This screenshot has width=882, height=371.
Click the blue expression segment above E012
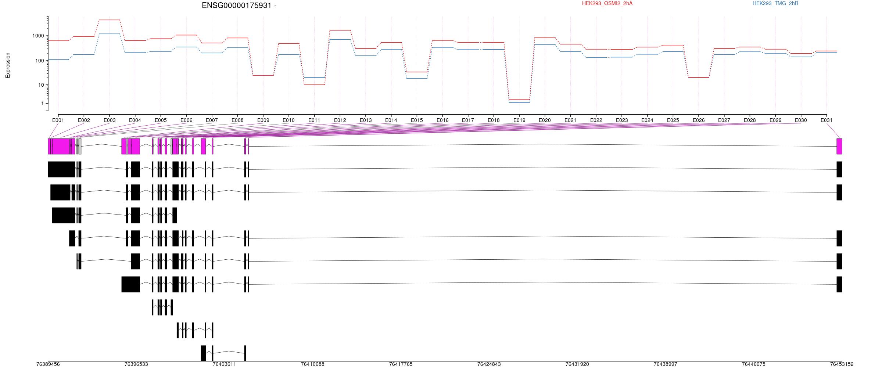pyautogui.click(x=340, y=39)
